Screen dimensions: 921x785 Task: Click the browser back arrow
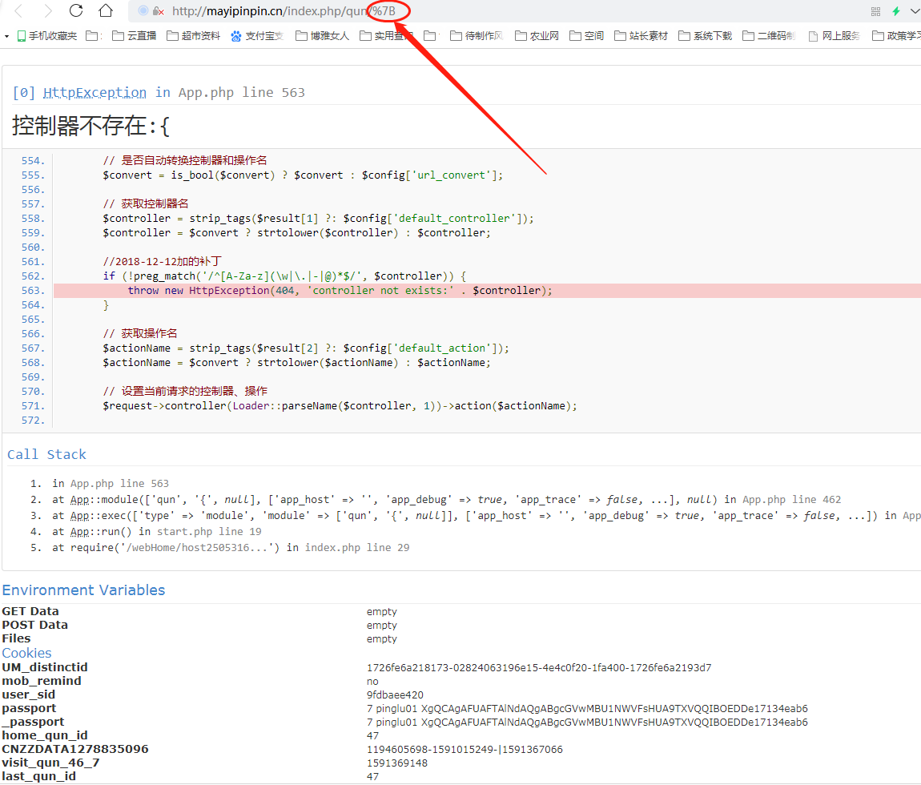(19, 11)
